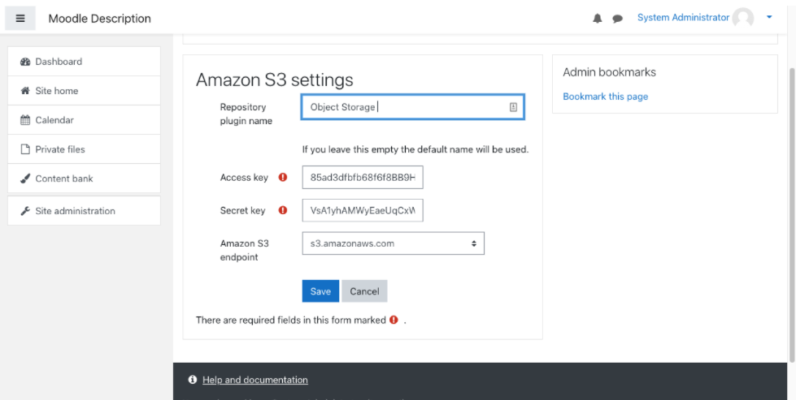
Task: Click into the Access key input field
Action: (363, 178)
